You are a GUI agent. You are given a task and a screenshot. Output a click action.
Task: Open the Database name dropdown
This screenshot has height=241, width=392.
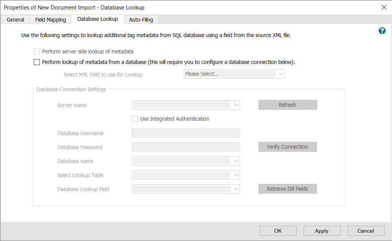[236, 161]
